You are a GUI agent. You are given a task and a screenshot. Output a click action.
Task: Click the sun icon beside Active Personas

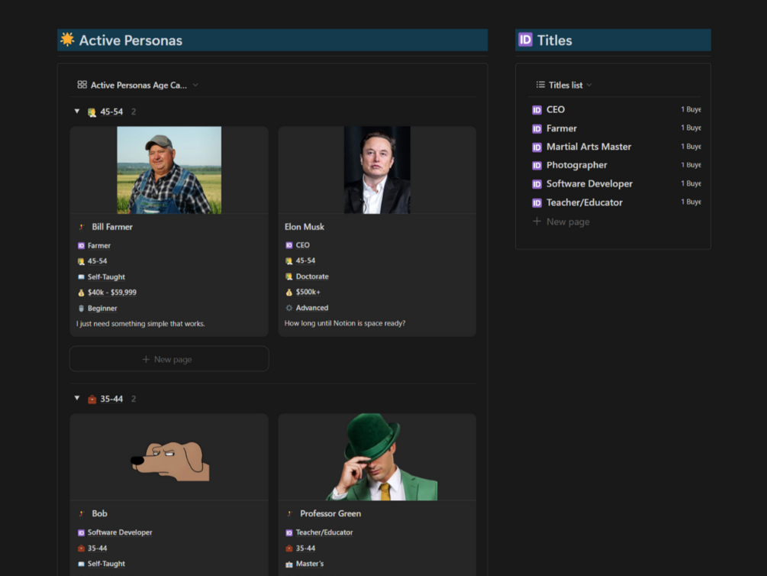(67, 40)
